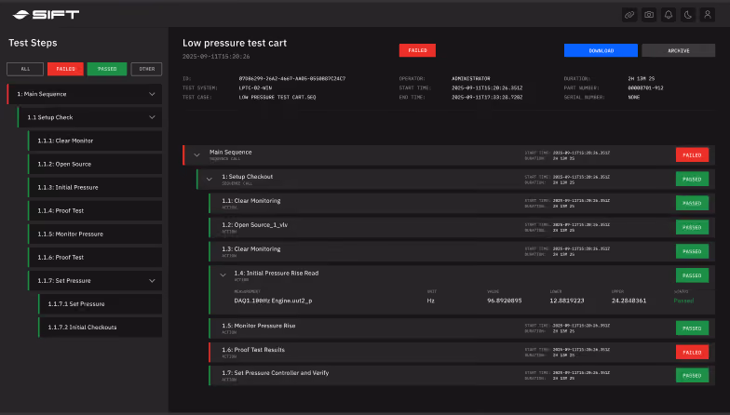The image size is (730, 415).
Task: Select 1.1.5: Monitor Pressure step
Action: click(95, 234)
